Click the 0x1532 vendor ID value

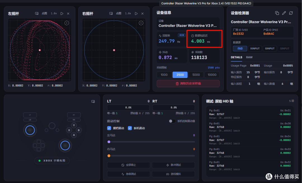click(x=238, y=34)
